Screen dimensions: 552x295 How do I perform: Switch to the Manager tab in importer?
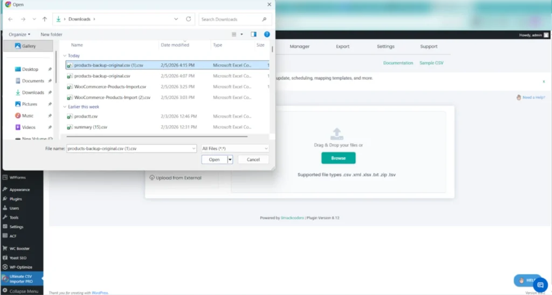(300, 46)
